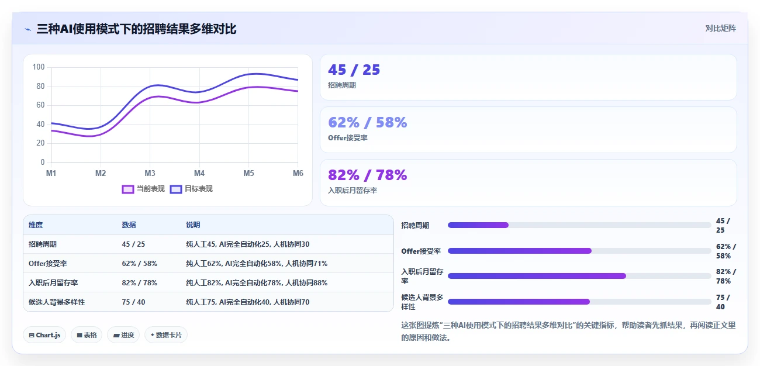Click cell 纯人工82%, AI完全自动化78%, 人机协同88%
The height and width of the screenshot is (366, 760).
tap(257, 283)
